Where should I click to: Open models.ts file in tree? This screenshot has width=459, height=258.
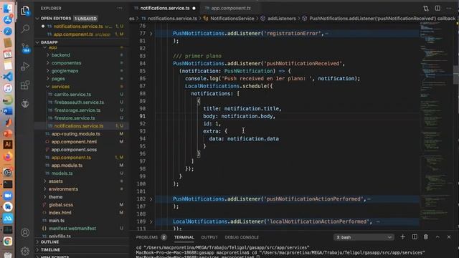62,173
